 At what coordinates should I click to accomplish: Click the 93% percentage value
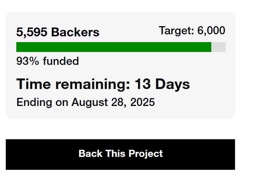(28, 61)
